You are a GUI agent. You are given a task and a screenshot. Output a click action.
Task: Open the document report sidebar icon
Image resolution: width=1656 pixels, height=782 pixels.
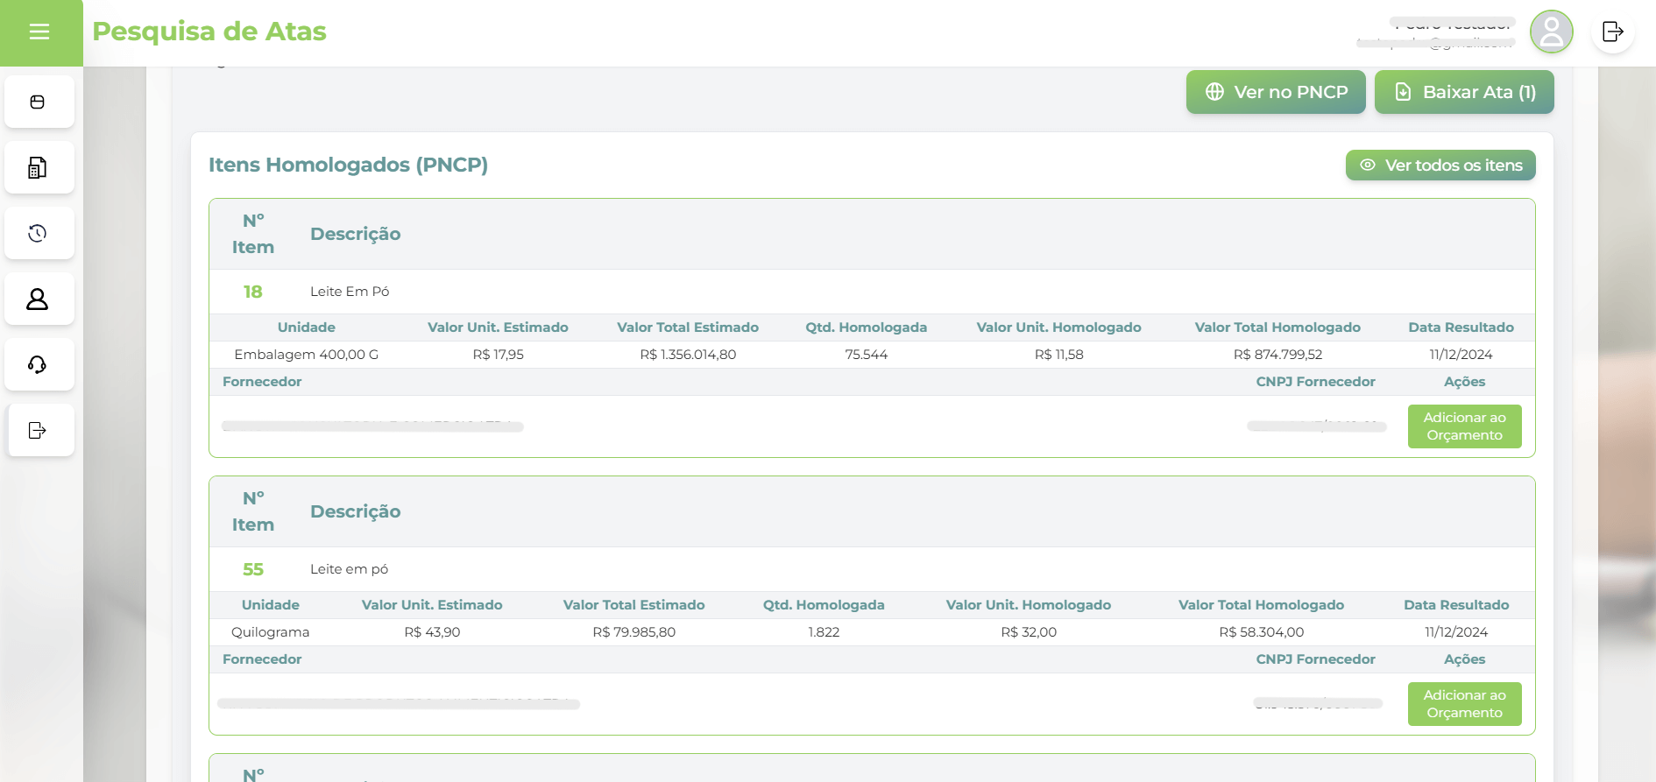tap(38, 167)
